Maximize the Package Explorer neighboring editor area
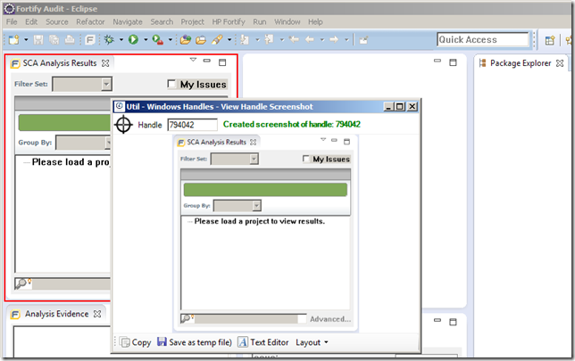Viewport: 575px width, 361px height. [x=452, y=63]
